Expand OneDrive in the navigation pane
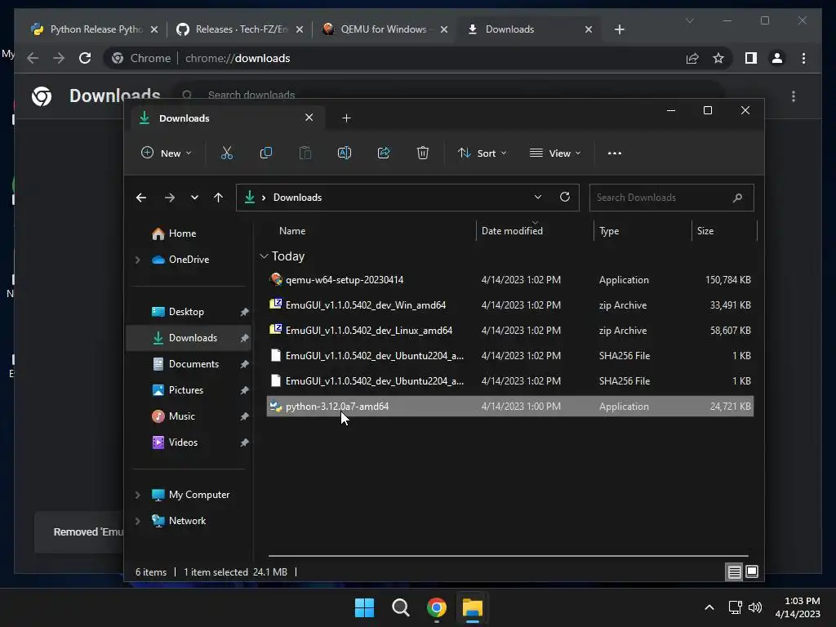 point(137,260)
